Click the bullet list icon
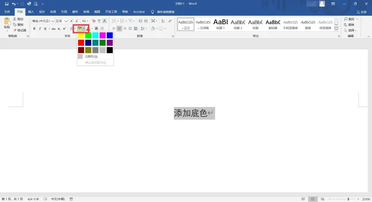This screenshot has width=372, height=202. (114, 21)
